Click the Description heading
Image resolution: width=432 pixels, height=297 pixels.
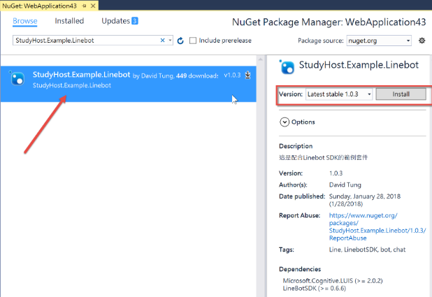[x=296, y=146]
